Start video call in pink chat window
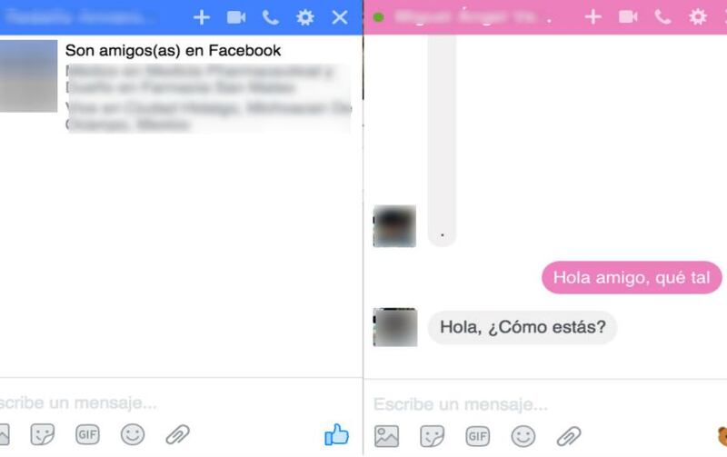727x457 pixels. (x=628, y=17)
